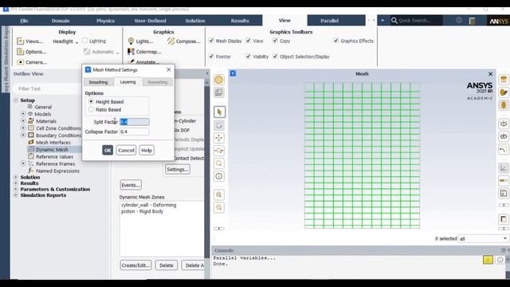
Task: Click the layout icon next to help
Action: 473,21
